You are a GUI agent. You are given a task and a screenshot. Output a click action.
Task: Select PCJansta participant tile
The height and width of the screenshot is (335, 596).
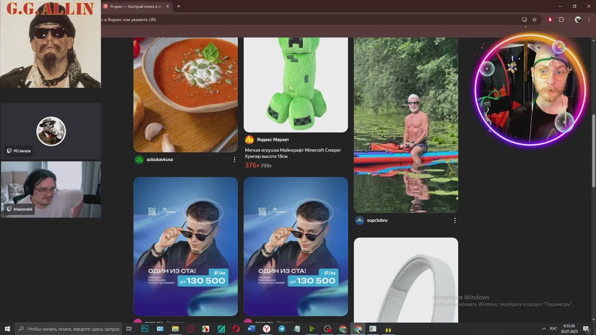coord(51,131)
